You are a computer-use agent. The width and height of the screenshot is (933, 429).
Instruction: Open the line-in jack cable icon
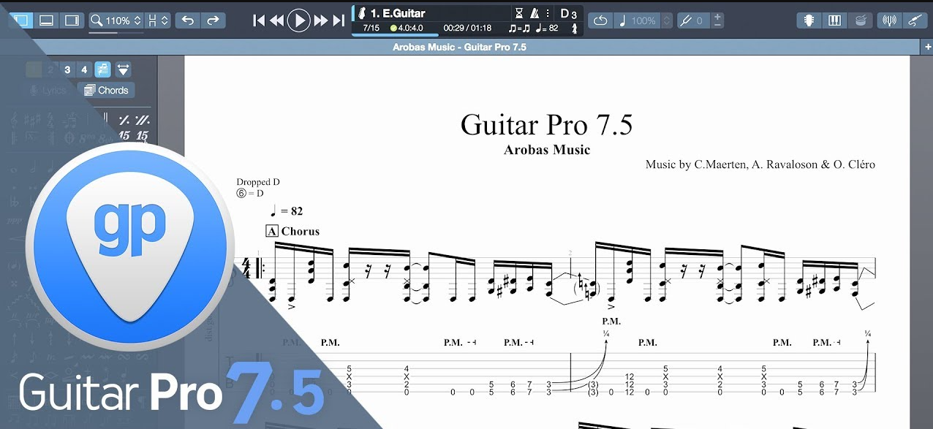(x=914, y=20)
